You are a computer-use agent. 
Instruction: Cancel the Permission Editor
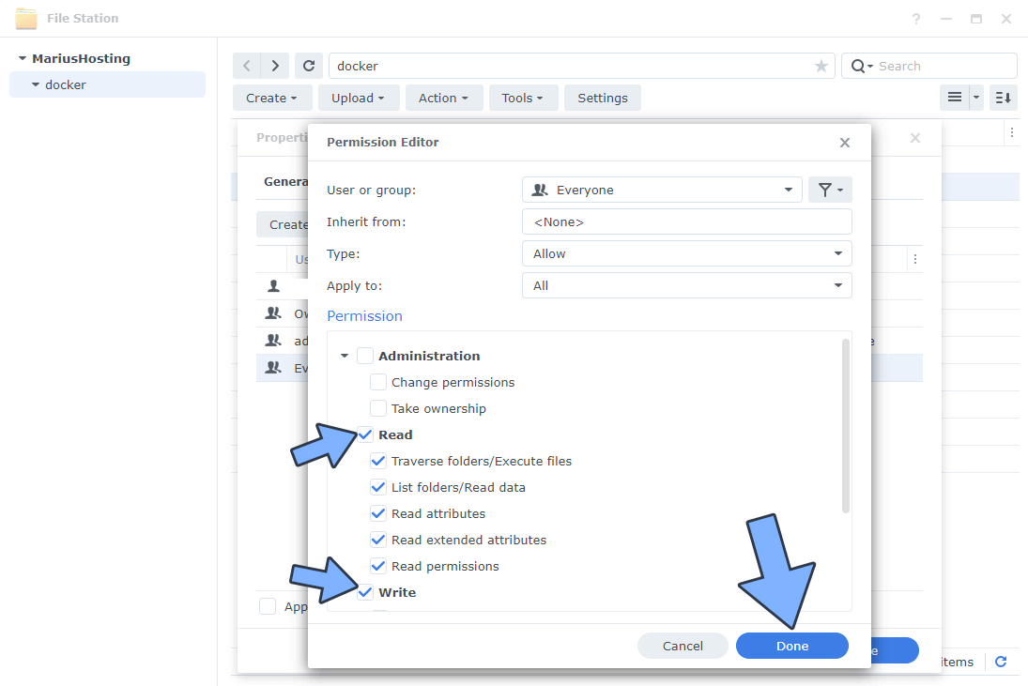pyautogui.click(x=683, y=646)
